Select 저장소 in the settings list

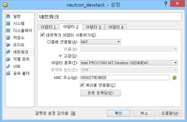click(x=19, y=38)
